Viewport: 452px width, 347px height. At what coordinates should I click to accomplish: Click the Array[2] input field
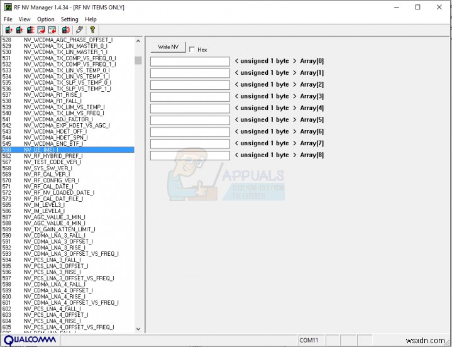(x=190, y=85)
